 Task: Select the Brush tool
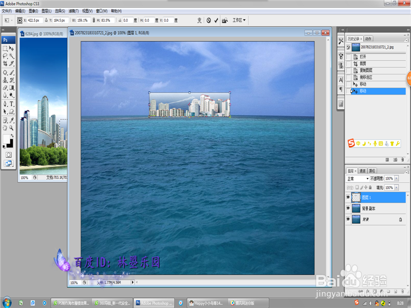(x=11, y=72)
